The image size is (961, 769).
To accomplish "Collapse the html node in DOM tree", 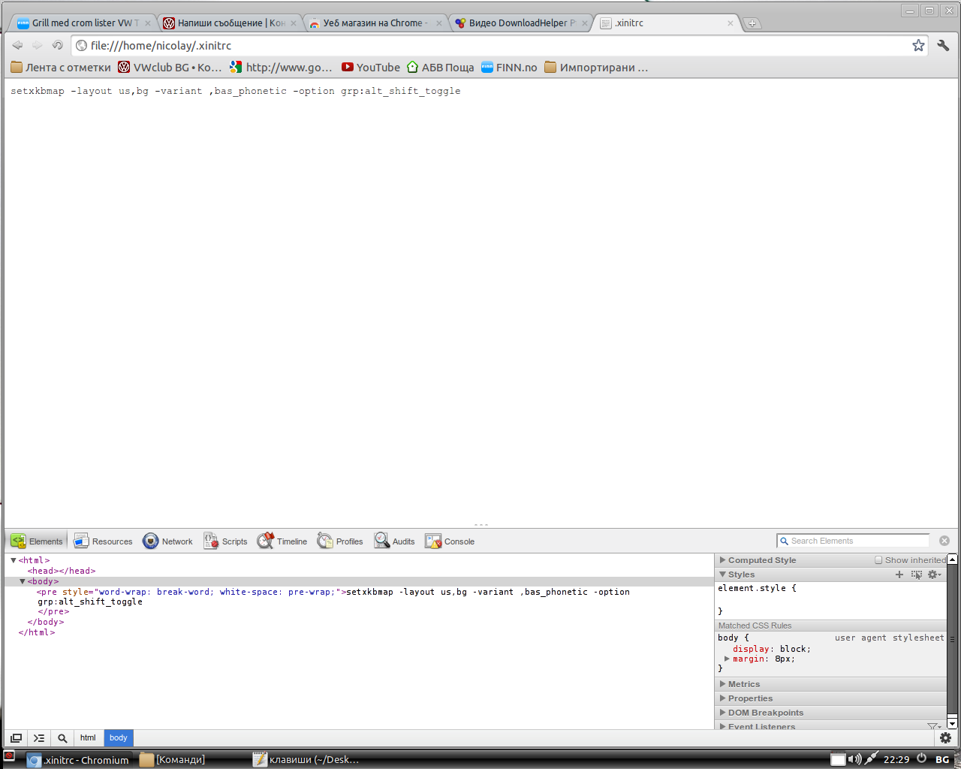I will click(14, 560).
